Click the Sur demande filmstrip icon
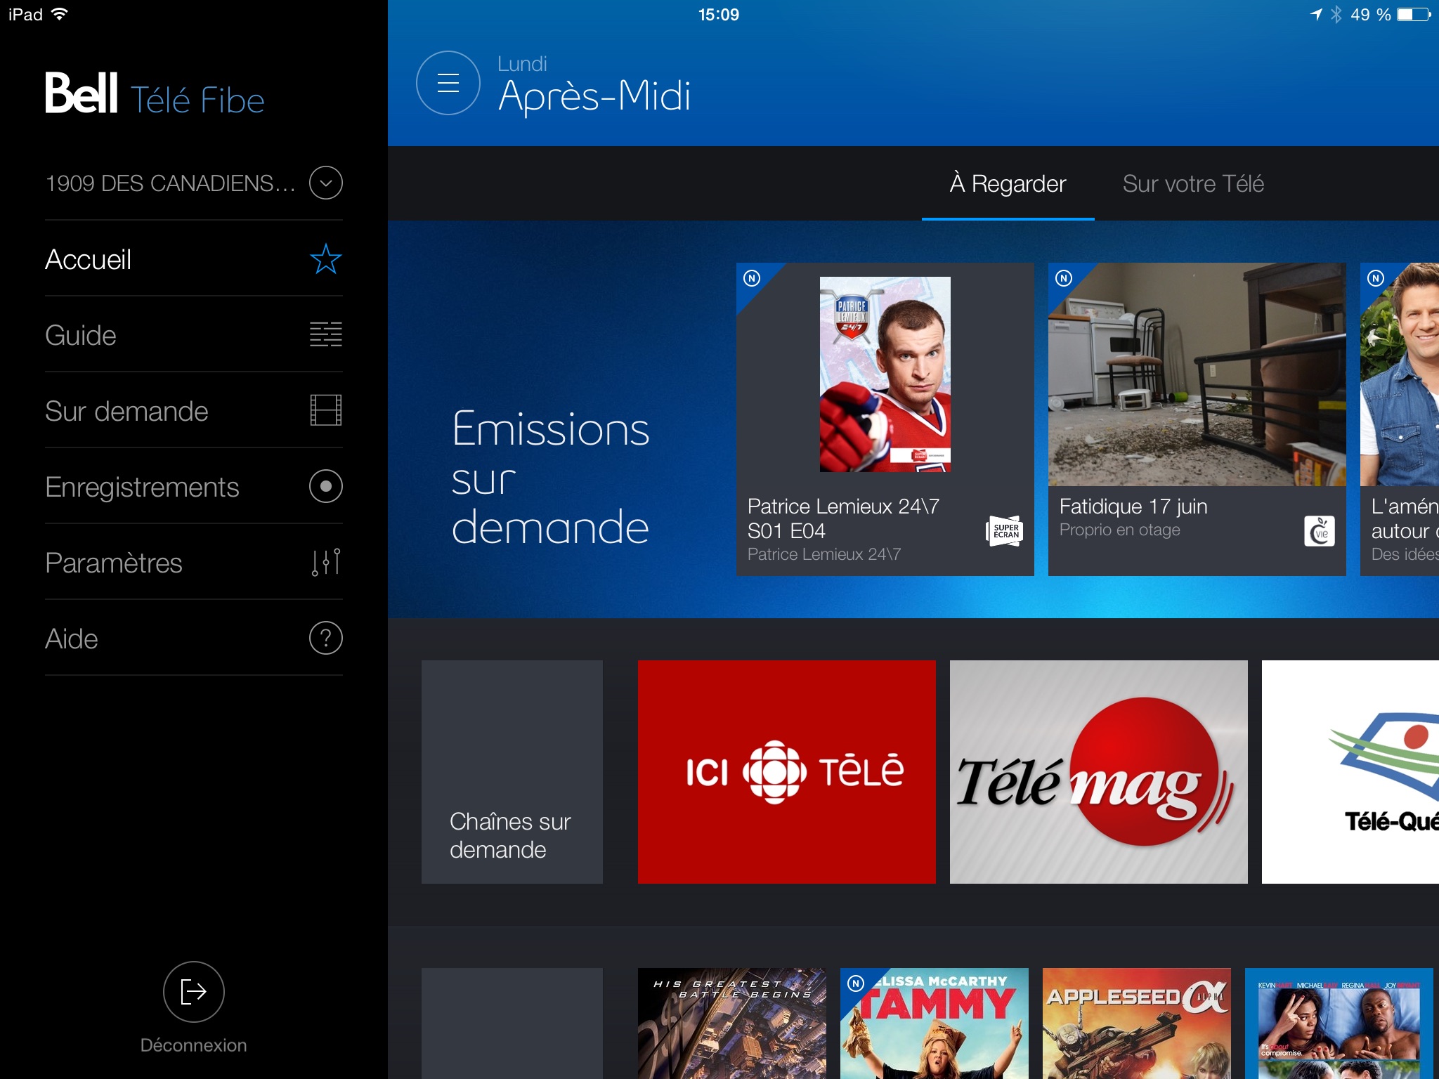Viewport: 1439px width, 1079px height. [x=325, y=410]
